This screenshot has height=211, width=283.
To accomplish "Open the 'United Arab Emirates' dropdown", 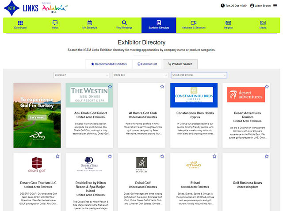I will coord(199,75).
